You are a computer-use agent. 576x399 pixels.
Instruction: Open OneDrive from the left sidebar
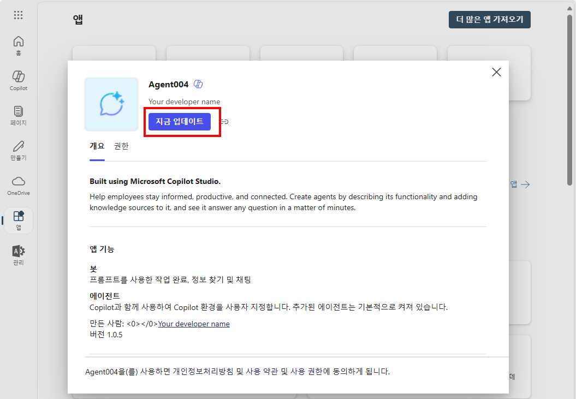click(19, 186)
